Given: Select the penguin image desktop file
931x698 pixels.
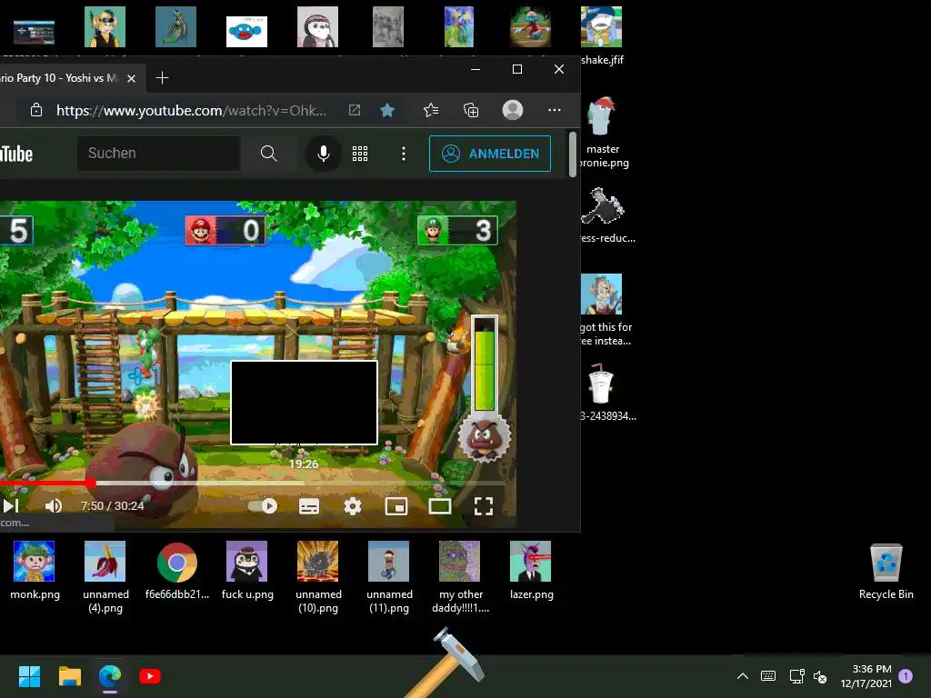Looking at the screenshot, I should click(247, 571).
